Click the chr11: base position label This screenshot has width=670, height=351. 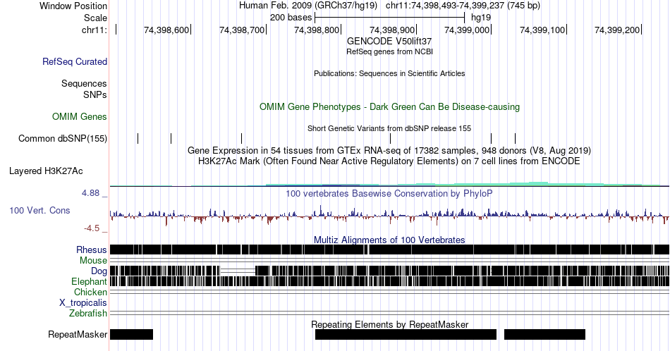(x=95, y=30)
